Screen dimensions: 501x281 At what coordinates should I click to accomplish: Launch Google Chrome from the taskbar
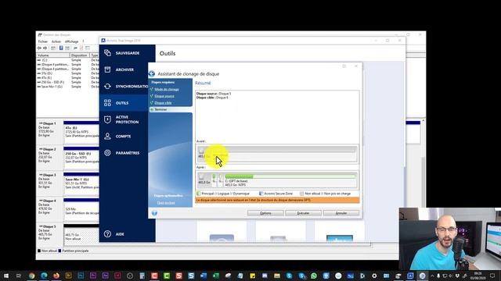31,276
